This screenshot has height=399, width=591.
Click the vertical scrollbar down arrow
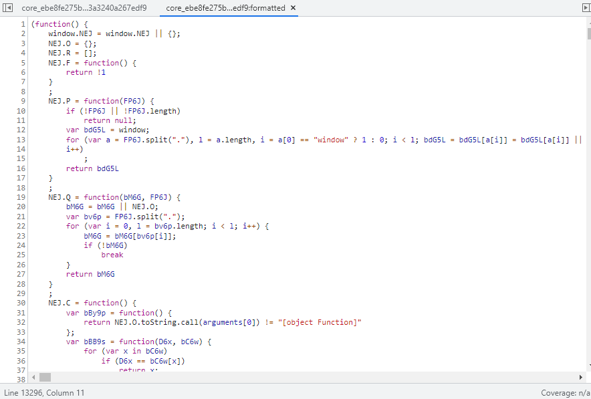pos(589,366)
